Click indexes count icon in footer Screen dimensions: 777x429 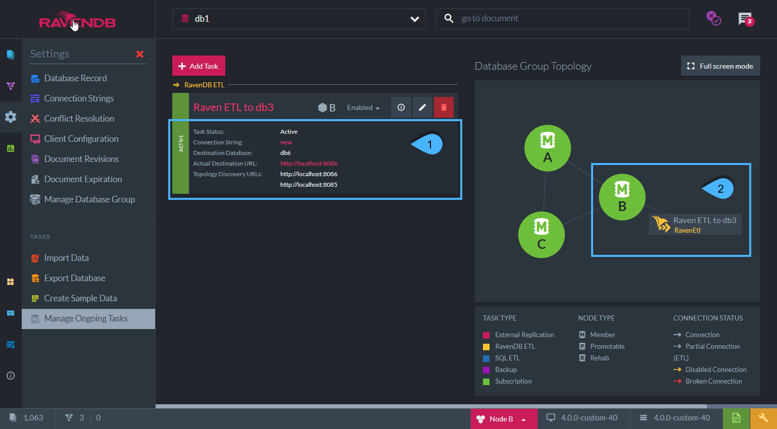point(69,418)
